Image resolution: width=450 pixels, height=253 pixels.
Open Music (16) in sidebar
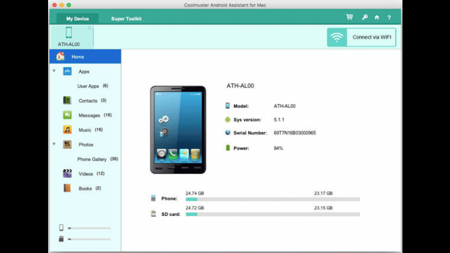pos(91,130)
